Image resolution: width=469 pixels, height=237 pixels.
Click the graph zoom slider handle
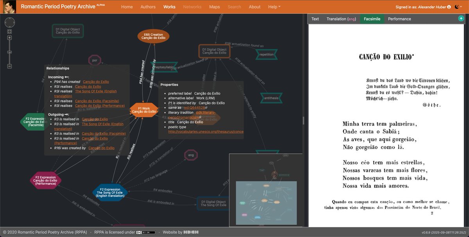[x=9, y=52]
